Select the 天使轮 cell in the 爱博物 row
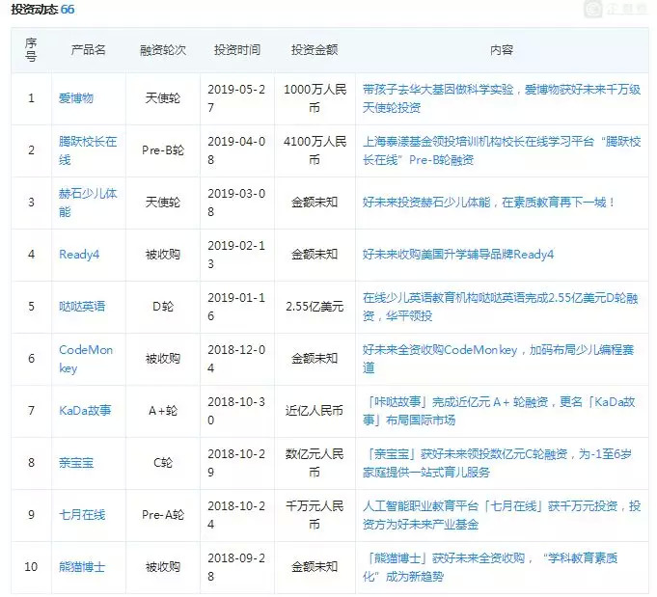Screen dimensions: 657x597 163,98
